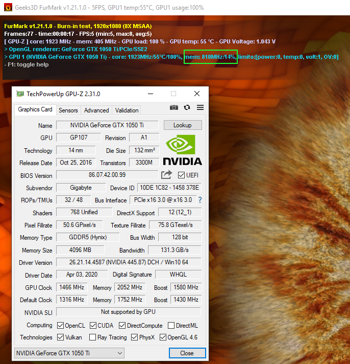Image resolution: width=350 pixels, height=364 pixels.
Task: Click the GPU-Z title bar app icon
Action: (x=20, y=94)
